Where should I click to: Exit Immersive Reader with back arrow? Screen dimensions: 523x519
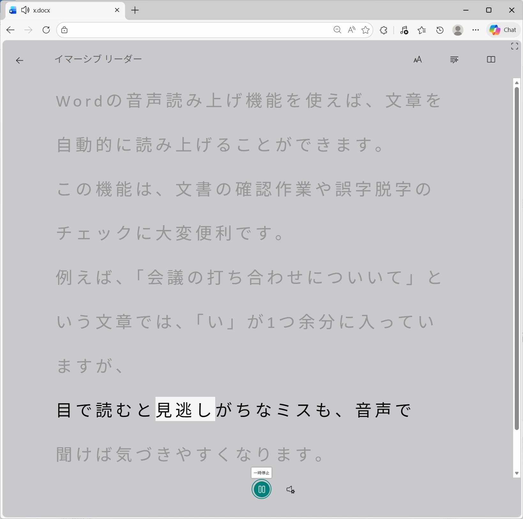point(19,60)
